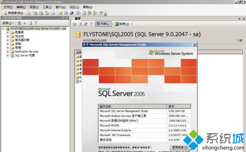Screen dimensions: 246x152
Task: Open the main toolbar options arrow
Action: point(105,14)
